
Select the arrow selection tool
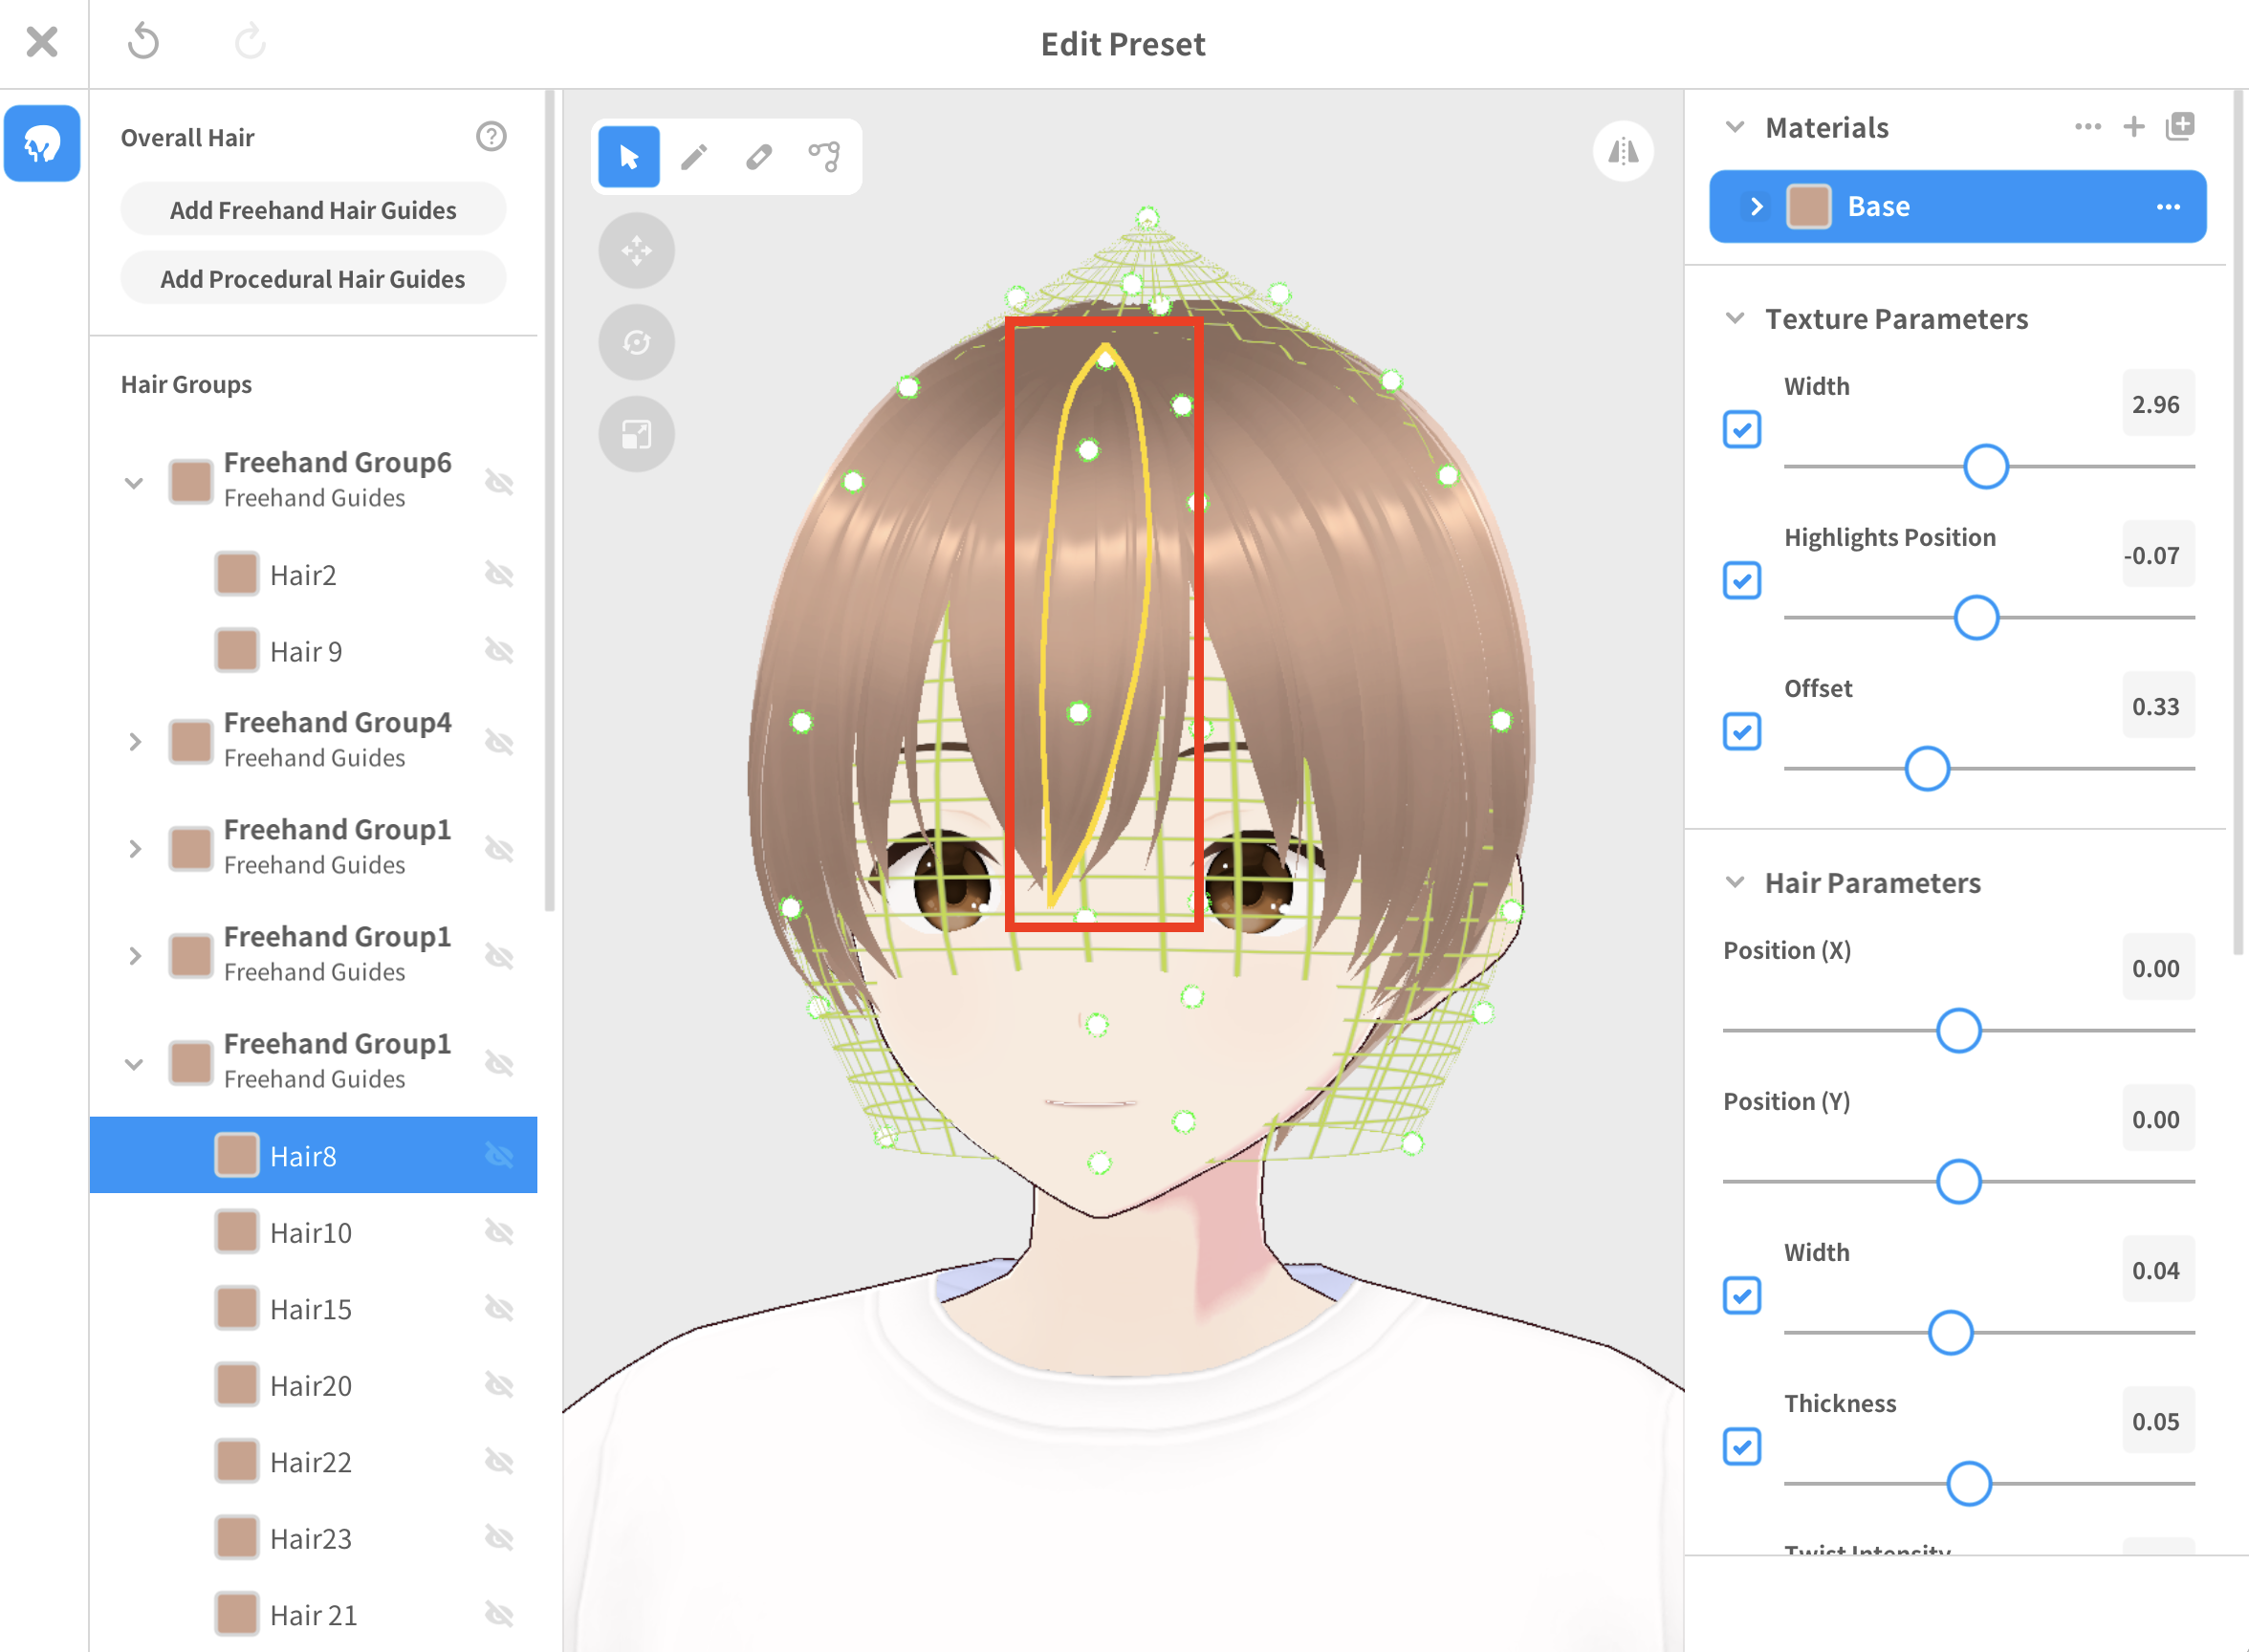(629, 156)
